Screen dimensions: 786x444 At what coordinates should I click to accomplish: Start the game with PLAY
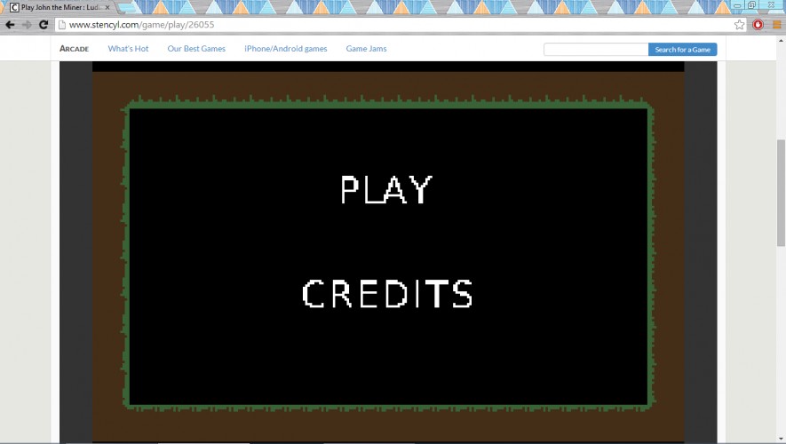click(x=386, y=189)
